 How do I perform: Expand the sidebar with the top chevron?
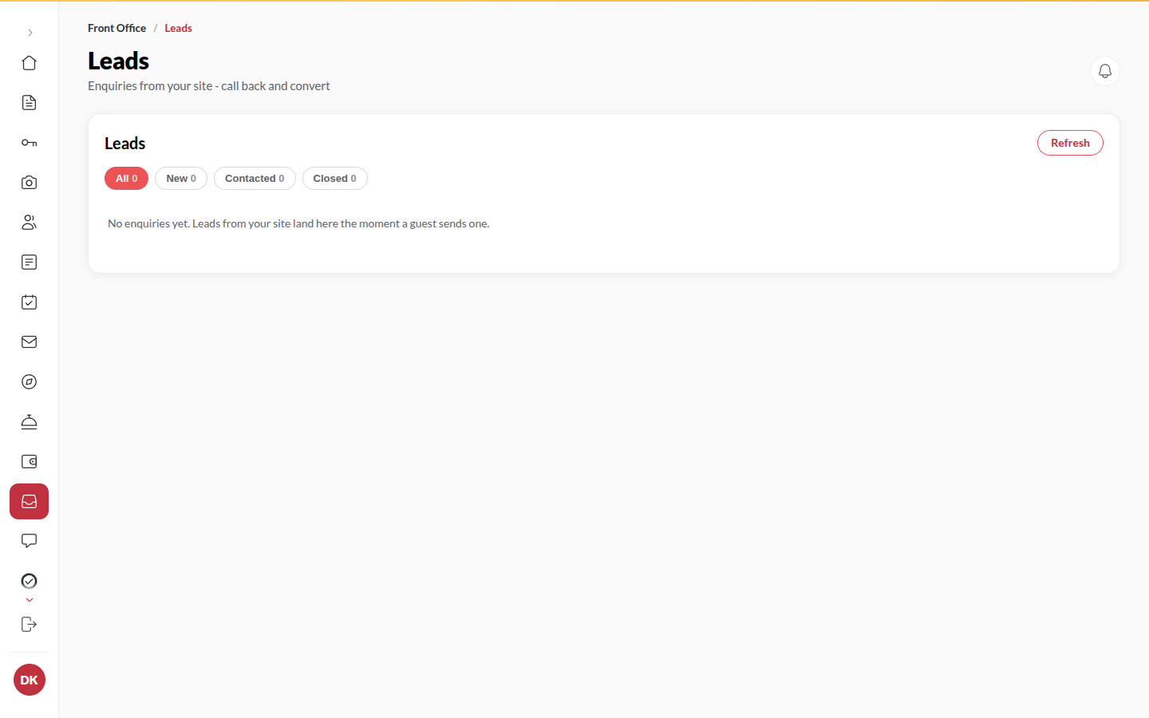coord(30,33)
